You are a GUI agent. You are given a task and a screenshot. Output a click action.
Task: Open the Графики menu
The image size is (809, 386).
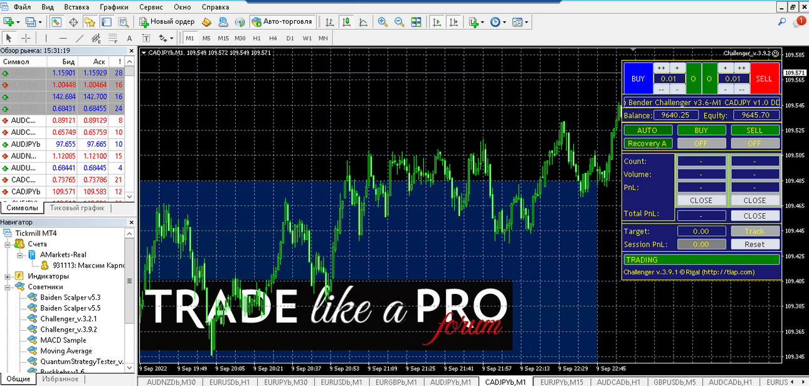point(114,7)
